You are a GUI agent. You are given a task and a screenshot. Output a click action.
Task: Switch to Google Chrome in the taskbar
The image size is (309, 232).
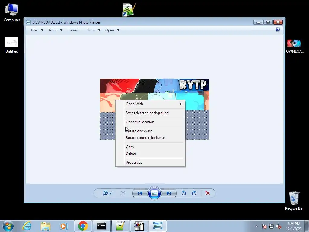[83, 226]
